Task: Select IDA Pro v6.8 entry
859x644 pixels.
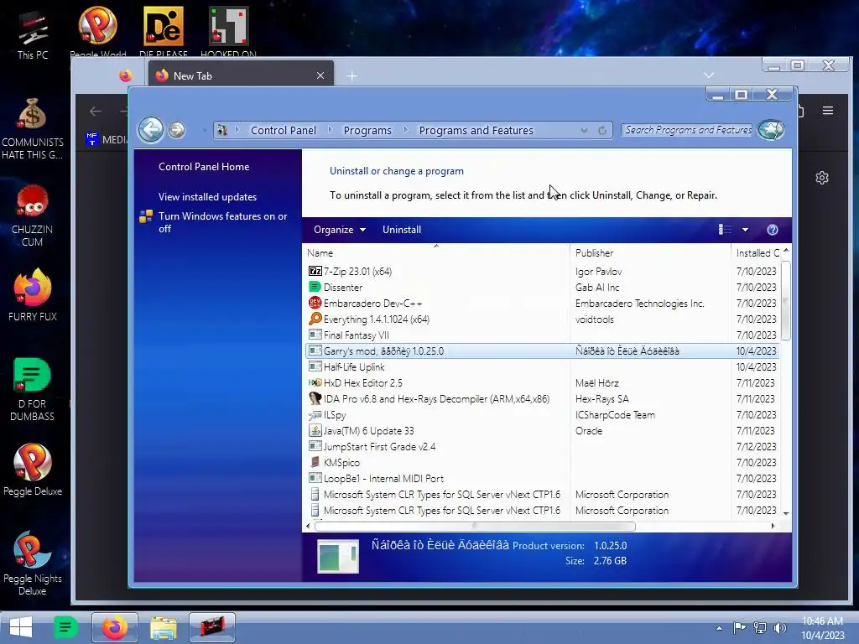Action: pos(543,398)
